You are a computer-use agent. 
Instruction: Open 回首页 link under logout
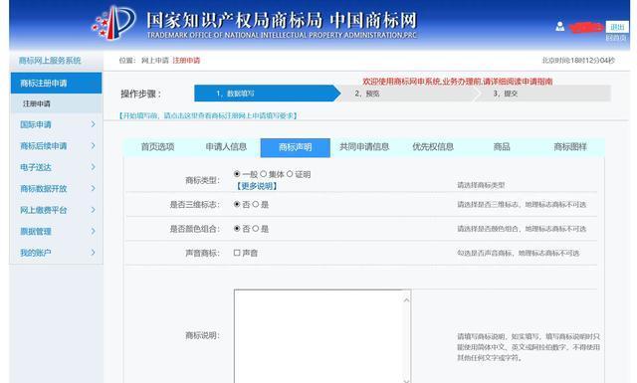pos(616,38)
